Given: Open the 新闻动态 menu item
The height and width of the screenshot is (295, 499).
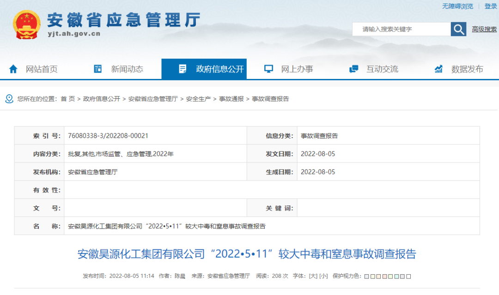Looking at the screenshot, I should point(127,69).
